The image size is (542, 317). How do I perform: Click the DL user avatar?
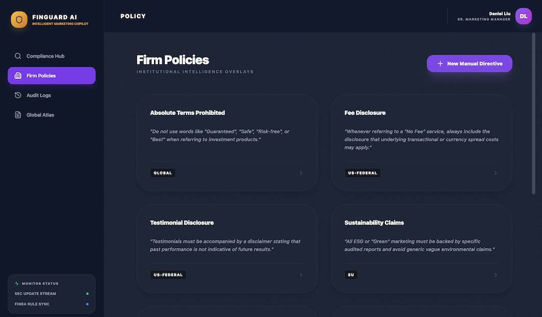click(523, 16)
